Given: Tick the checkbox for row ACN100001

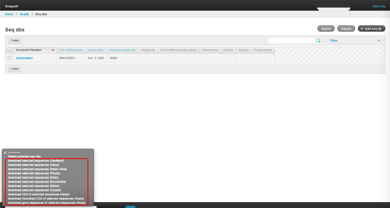Looking at the screenshot, I should [10, 58].
